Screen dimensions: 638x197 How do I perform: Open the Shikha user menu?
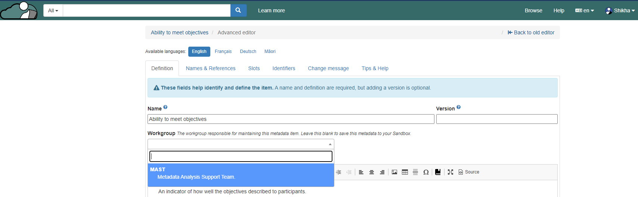(620, 10)
